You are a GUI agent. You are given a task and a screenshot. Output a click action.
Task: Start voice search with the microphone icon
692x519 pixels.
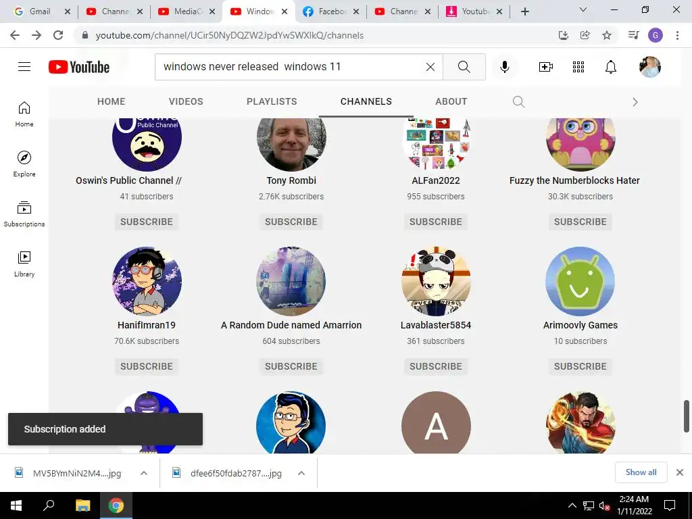pos(504,67)
